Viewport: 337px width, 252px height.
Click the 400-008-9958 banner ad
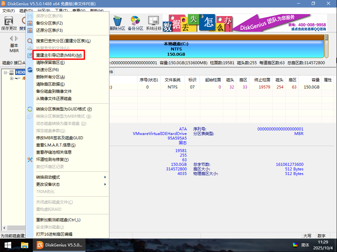pos(280,23)
